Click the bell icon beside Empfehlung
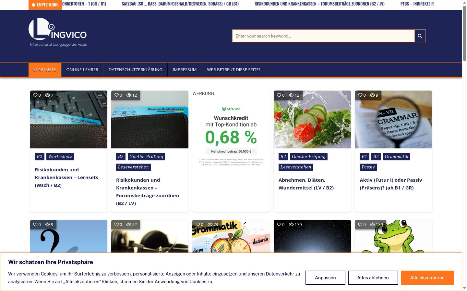The width and height of the screenshot is (467, 291). (33, 5)
